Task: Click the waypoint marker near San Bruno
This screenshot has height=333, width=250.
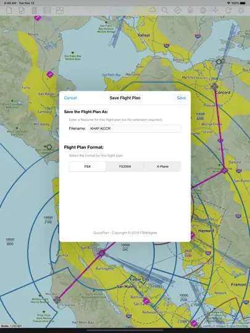Action: click(102, 253)
